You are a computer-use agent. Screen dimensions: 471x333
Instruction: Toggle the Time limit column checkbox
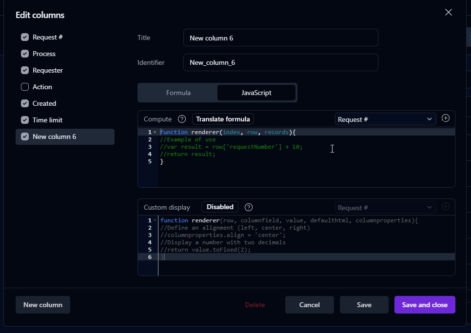(x=25, y=120)
